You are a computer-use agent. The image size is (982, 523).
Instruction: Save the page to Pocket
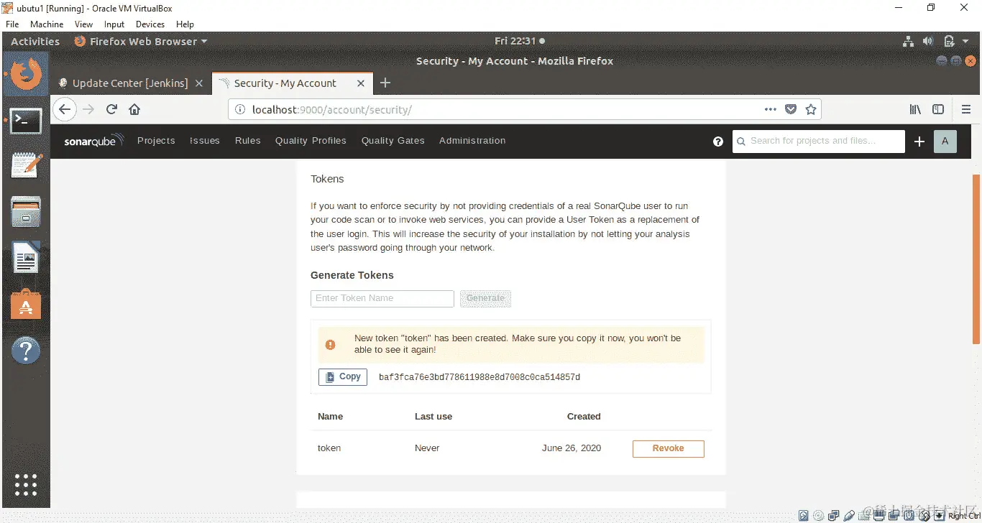[x=791, y=109]
